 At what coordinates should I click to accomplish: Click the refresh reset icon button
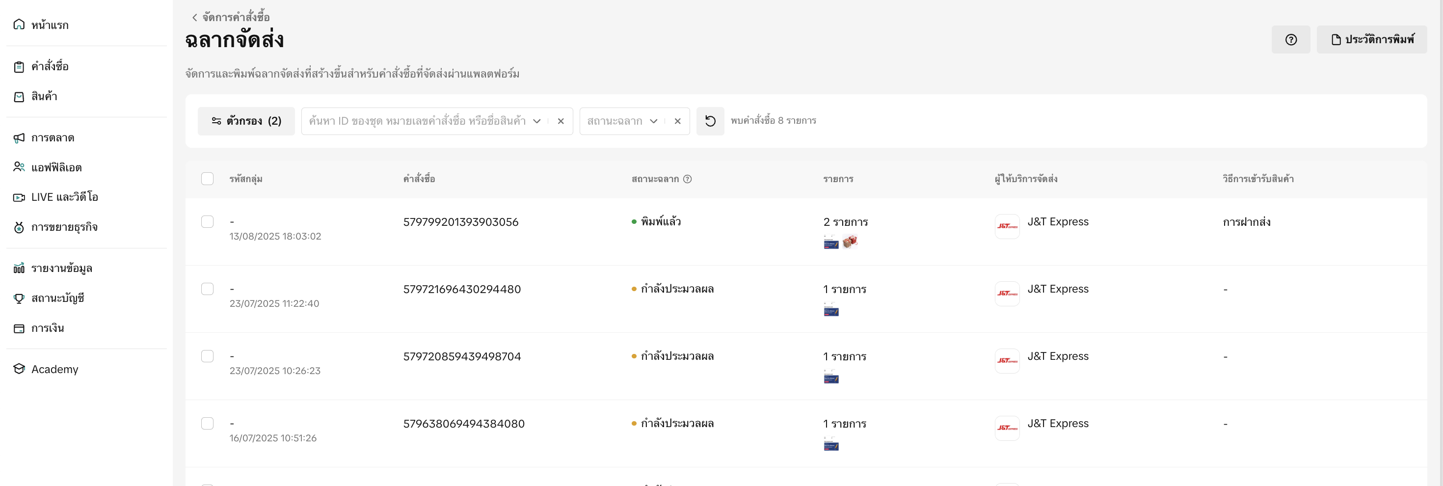tap(710, 121)
